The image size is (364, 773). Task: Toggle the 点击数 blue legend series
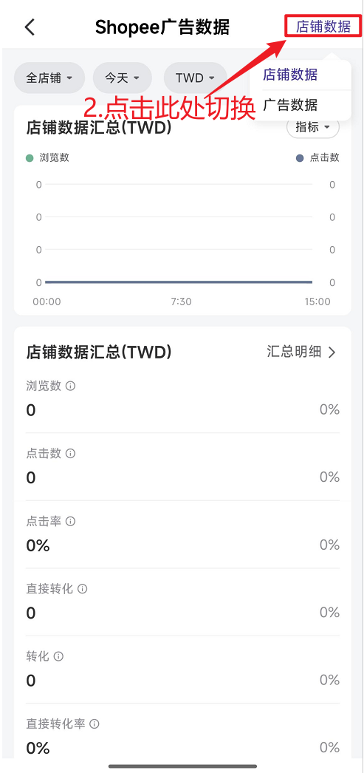click(317, 157)
